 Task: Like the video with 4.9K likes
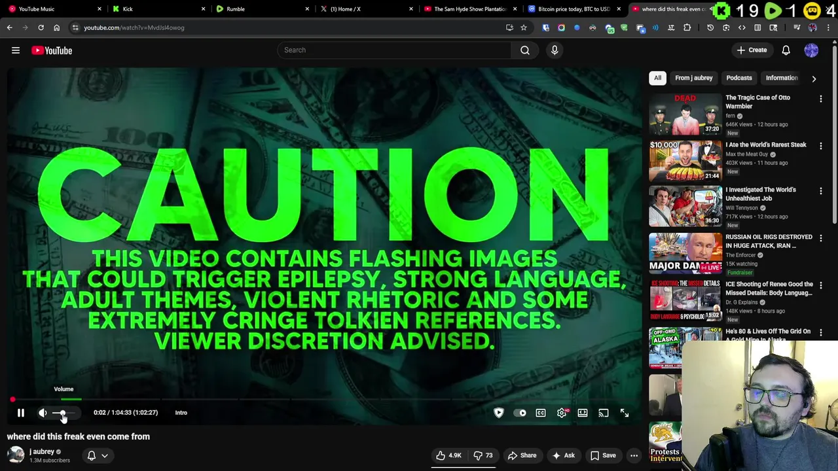(449, 455)
